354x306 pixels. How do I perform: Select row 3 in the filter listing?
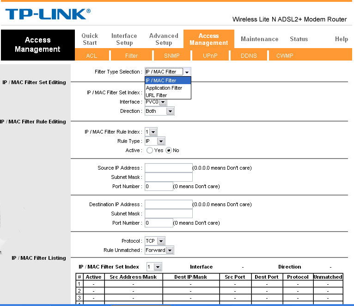click(x=209, y=298)
